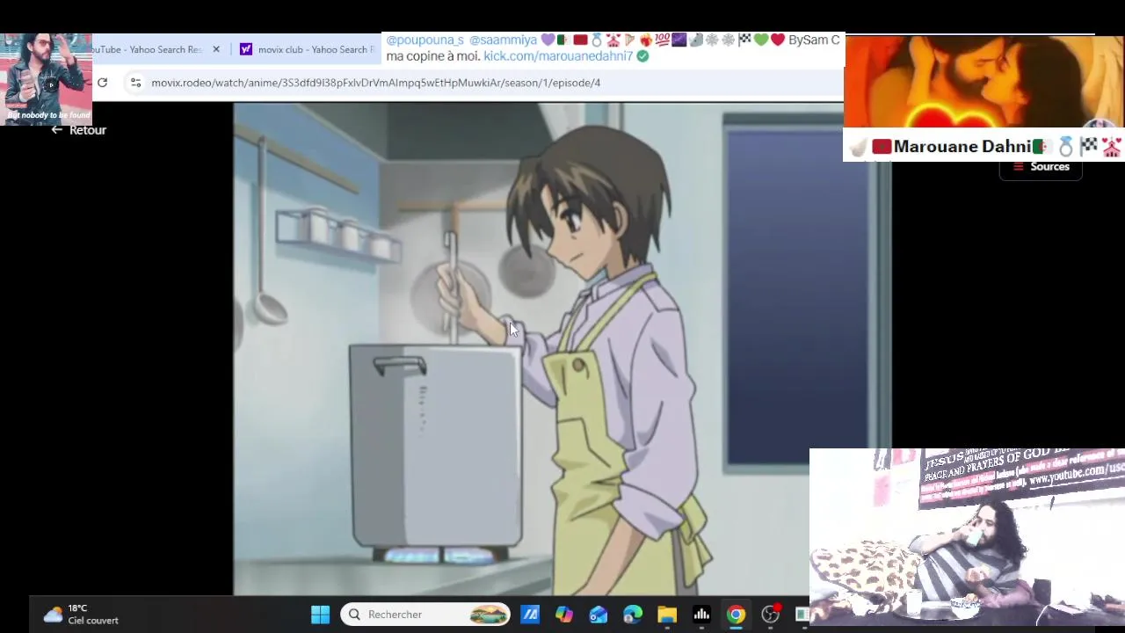
Task: Click the @poupouna_s mention
Action: [x=425, y=40]
